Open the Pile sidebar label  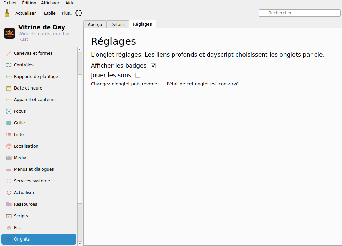[17, 228]
